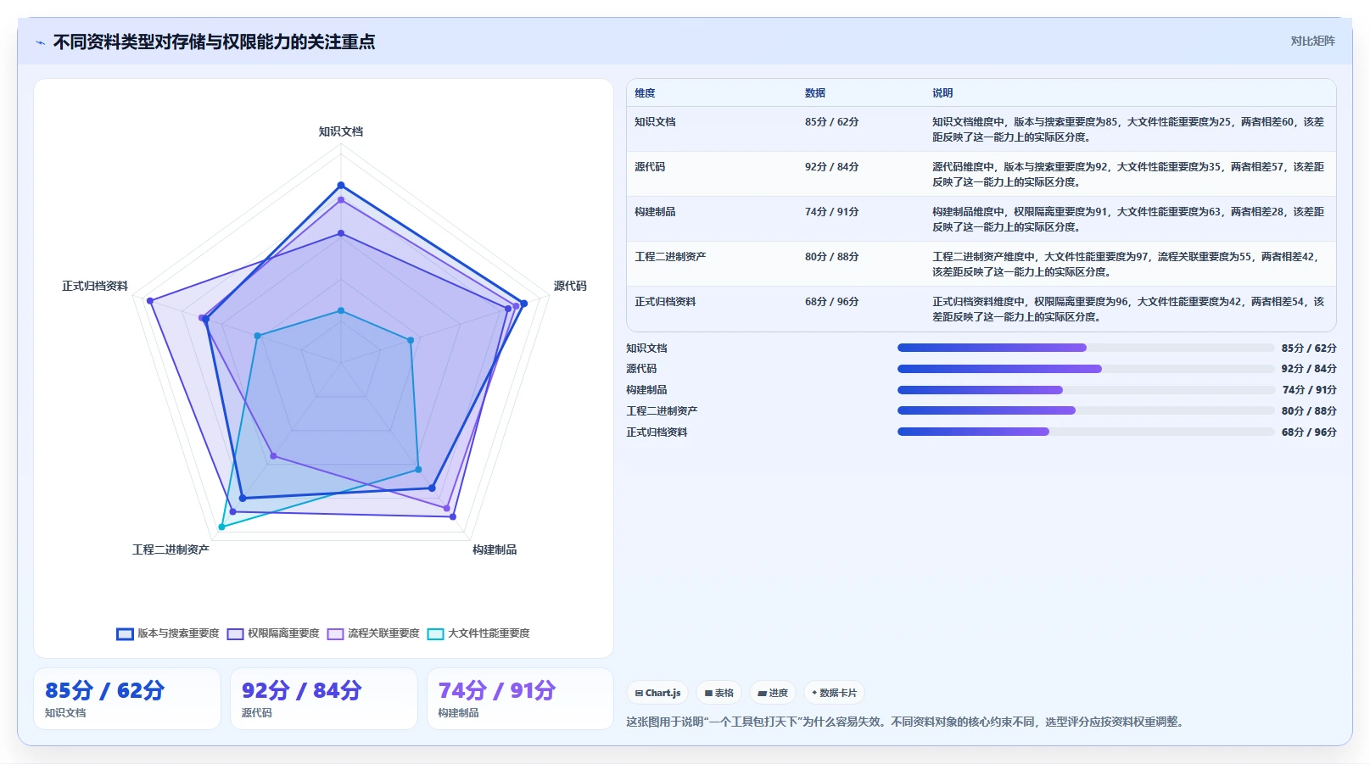Click the small icon before the panel title
The height and width of the screenshot is (764, 1370).
pyautogui.click(x=40, y=42)
